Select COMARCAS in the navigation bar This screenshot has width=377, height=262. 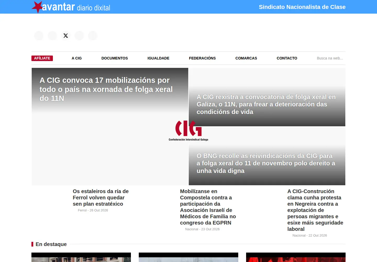point(246,58)
